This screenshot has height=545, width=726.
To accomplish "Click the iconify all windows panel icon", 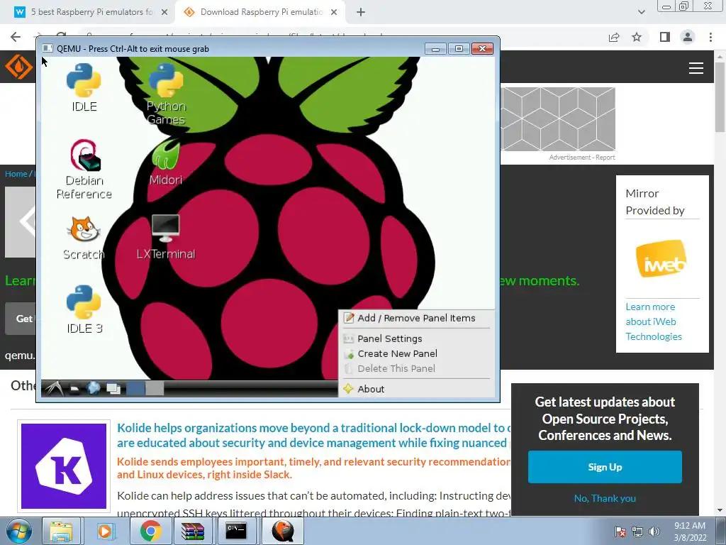I will point(113,388).
